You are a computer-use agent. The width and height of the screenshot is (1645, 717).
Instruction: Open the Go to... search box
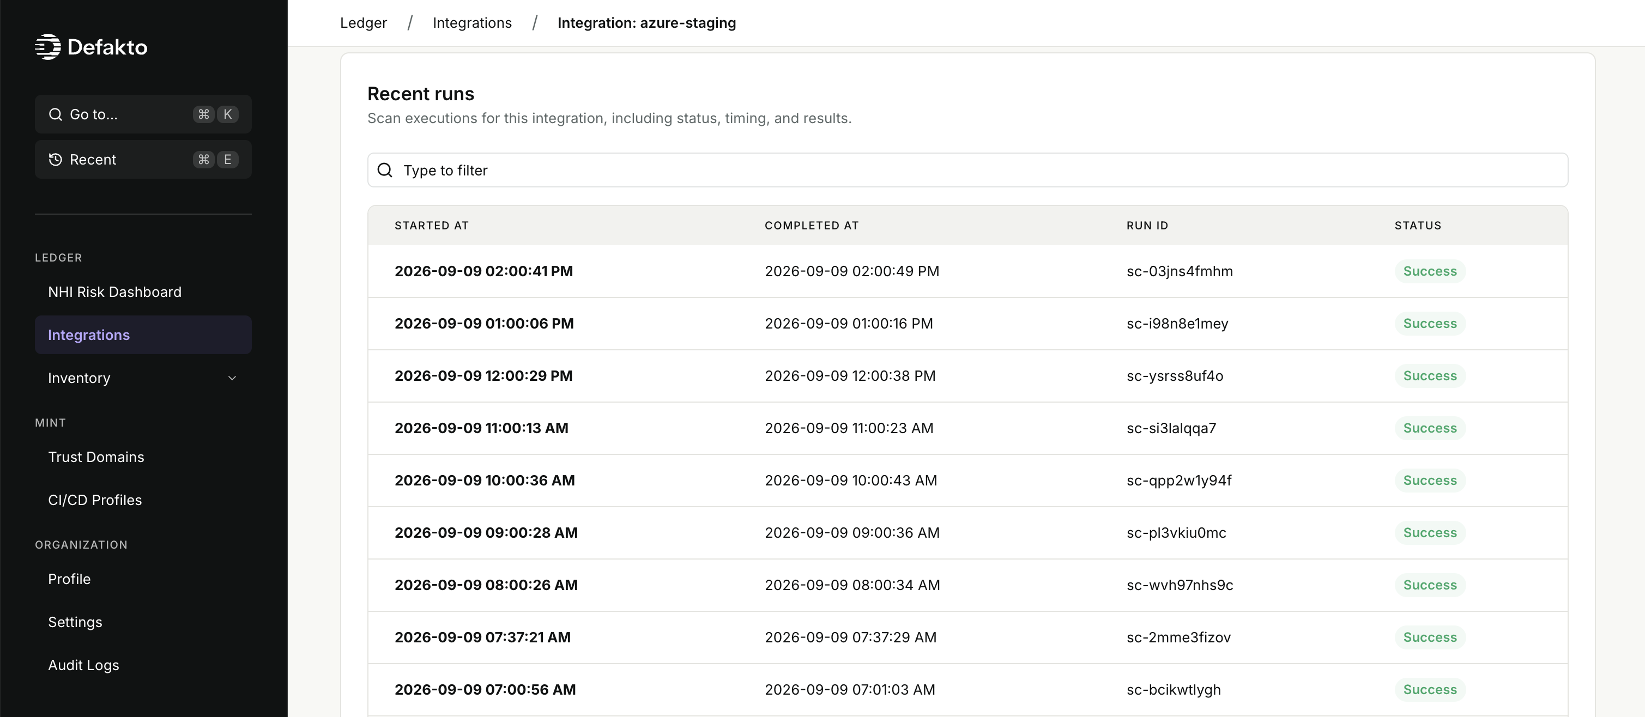click(x=143, y=114)
